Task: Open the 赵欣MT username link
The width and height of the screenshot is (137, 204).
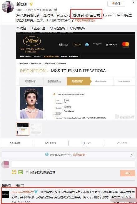Action: [22, 4]
